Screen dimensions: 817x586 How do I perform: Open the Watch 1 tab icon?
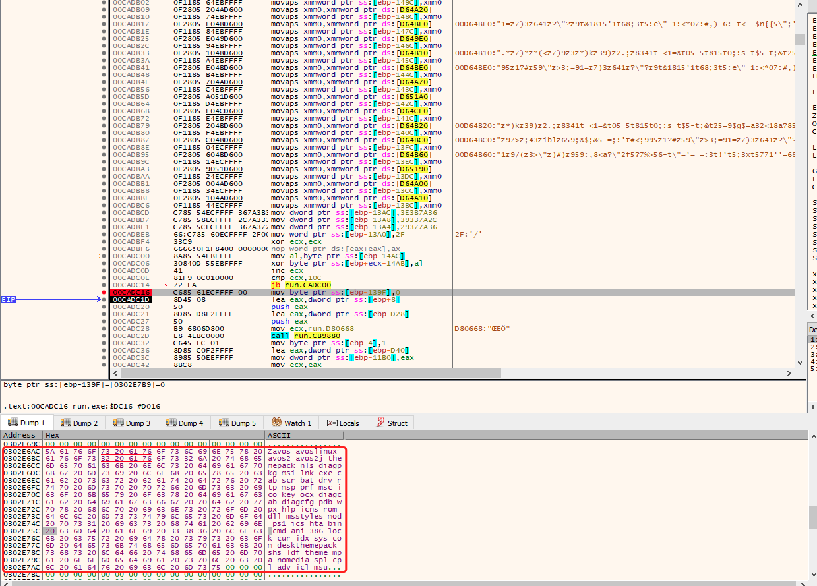277,423
